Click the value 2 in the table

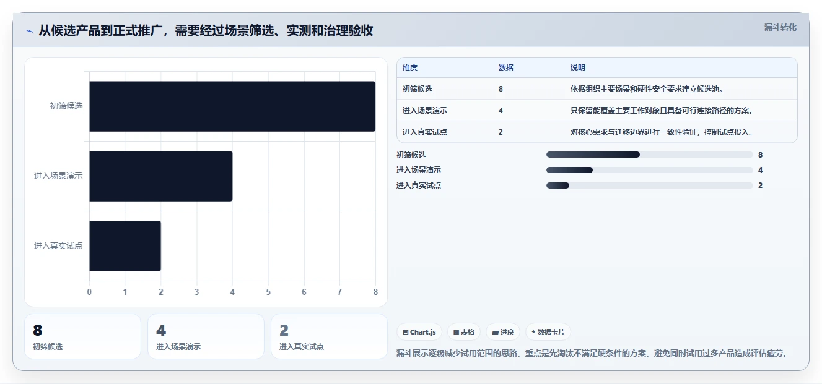point(501,132)
